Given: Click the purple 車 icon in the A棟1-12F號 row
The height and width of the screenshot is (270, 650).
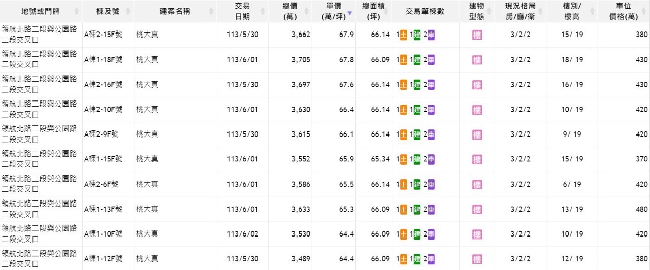Looking at the screenshot, I should pos(431,259).
